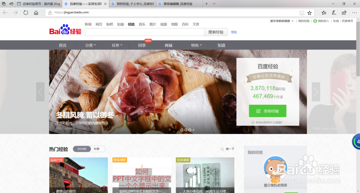Click 文库 in top service links
This screenshot has height=193, width=360.
(x=196, y=24)
